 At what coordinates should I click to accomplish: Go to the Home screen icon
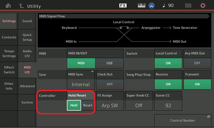click(9, 6)
